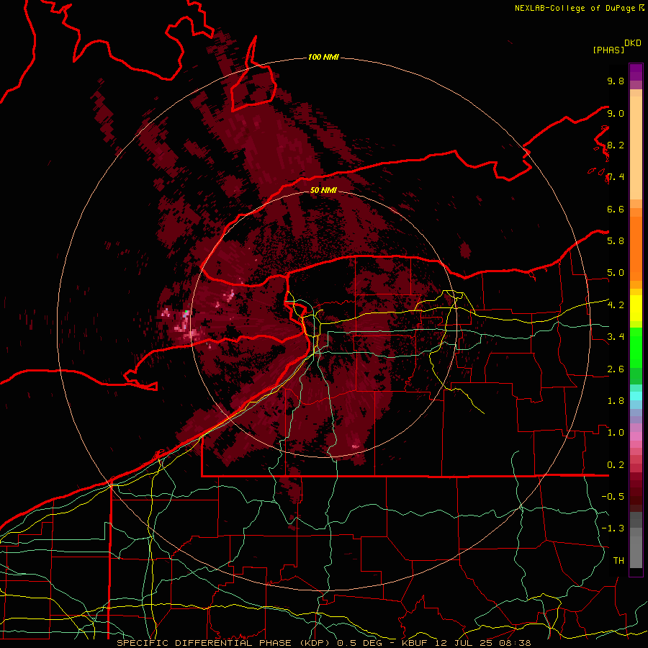
Task: Click the 1.8 value on the color scale
Action: (616, 401)
